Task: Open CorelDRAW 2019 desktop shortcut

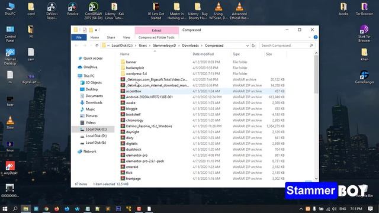Action: (x=94, y=11)
